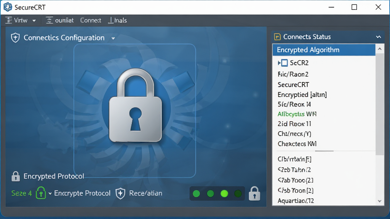390x219 pixels.
Task: Select SecureCRT in the algorithm list
Action: 293,85
